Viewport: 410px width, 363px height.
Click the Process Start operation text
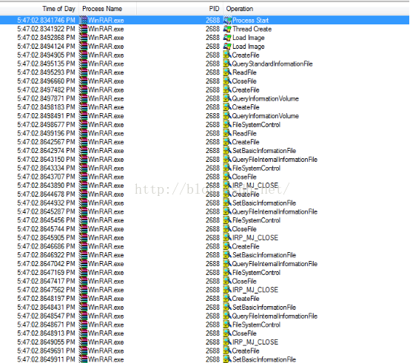click(x=250, y=20)
